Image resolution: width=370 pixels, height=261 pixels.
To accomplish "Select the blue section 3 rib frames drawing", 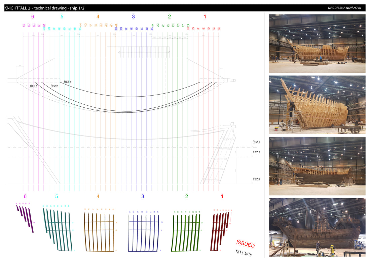I will (x=143, y=231).
